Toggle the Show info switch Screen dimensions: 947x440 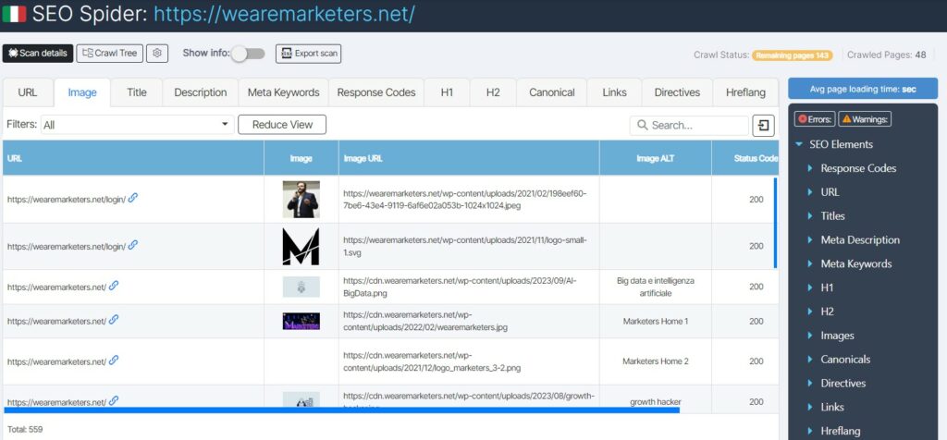pyautogui.click(x=247, y=54)
